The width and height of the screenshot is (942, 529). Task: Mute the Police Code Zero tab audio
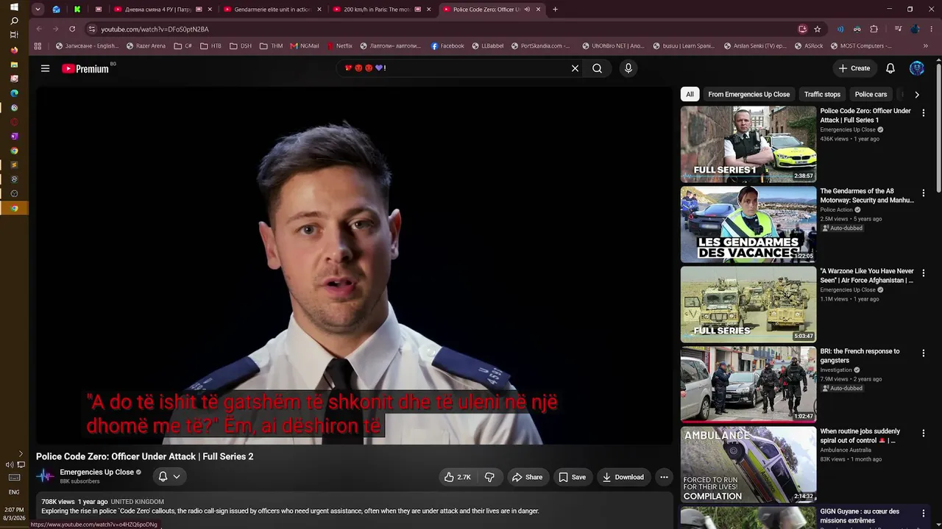pyautogui.click(x=527, y=10)
